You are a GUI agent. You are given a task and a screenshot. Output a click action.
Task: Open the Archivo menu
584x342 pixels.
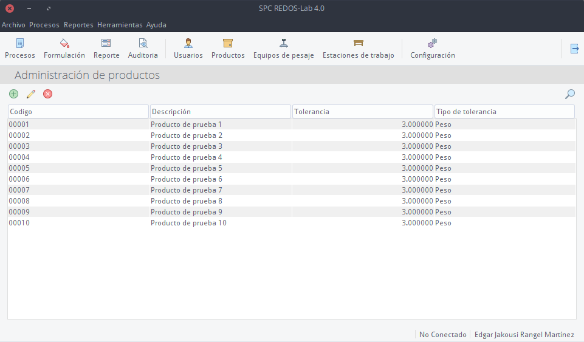click(13, 25)
